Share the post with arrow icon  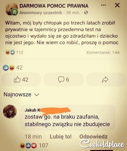tap(106, 80)
